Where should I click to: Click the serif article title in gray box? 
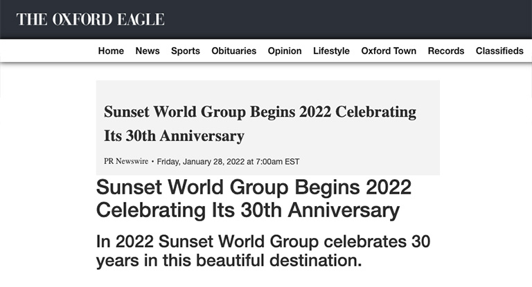(x=260, y=123)
